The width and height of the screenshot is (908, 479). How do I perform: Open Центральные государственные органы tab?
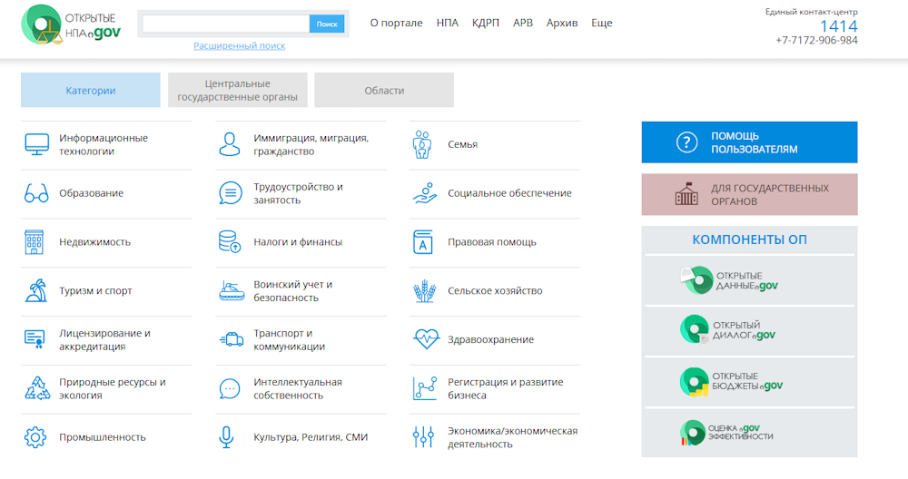pyautogui.click(x=237, y=90)
